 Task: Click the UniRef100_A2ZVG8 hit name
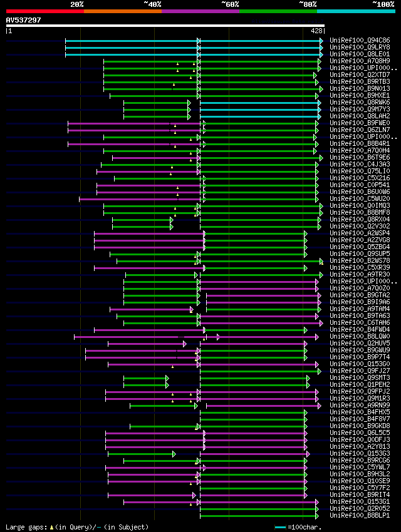360,240
